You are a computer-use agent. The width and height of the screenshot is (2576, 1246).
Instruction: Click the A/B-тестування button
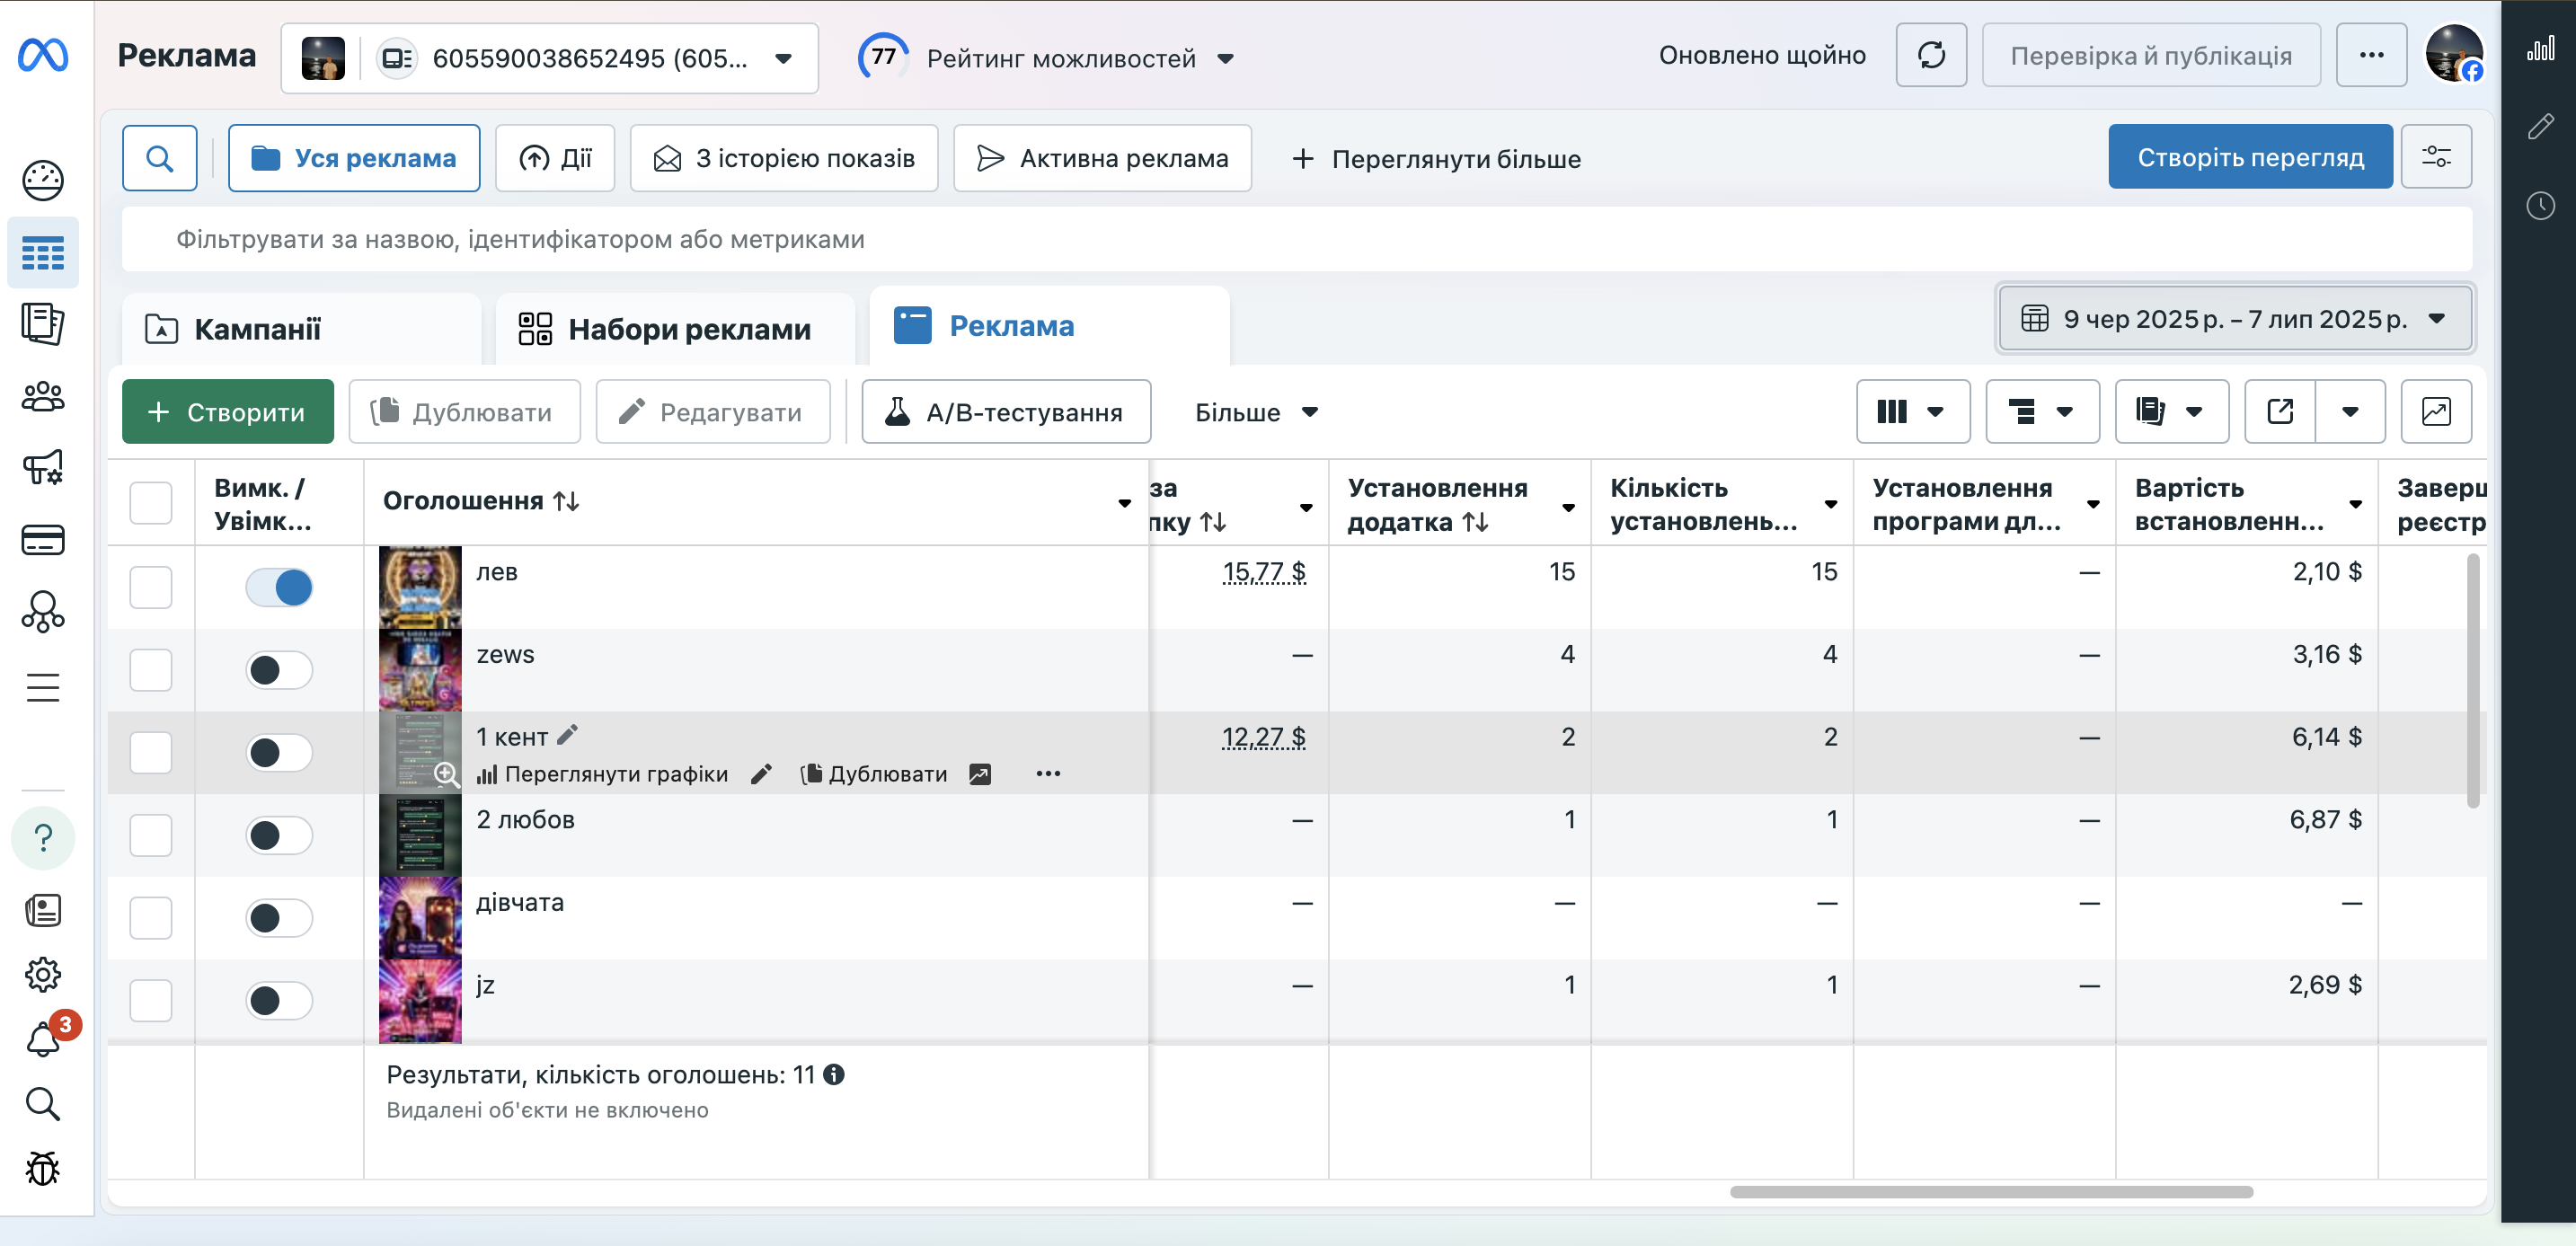pos(1006,412)
